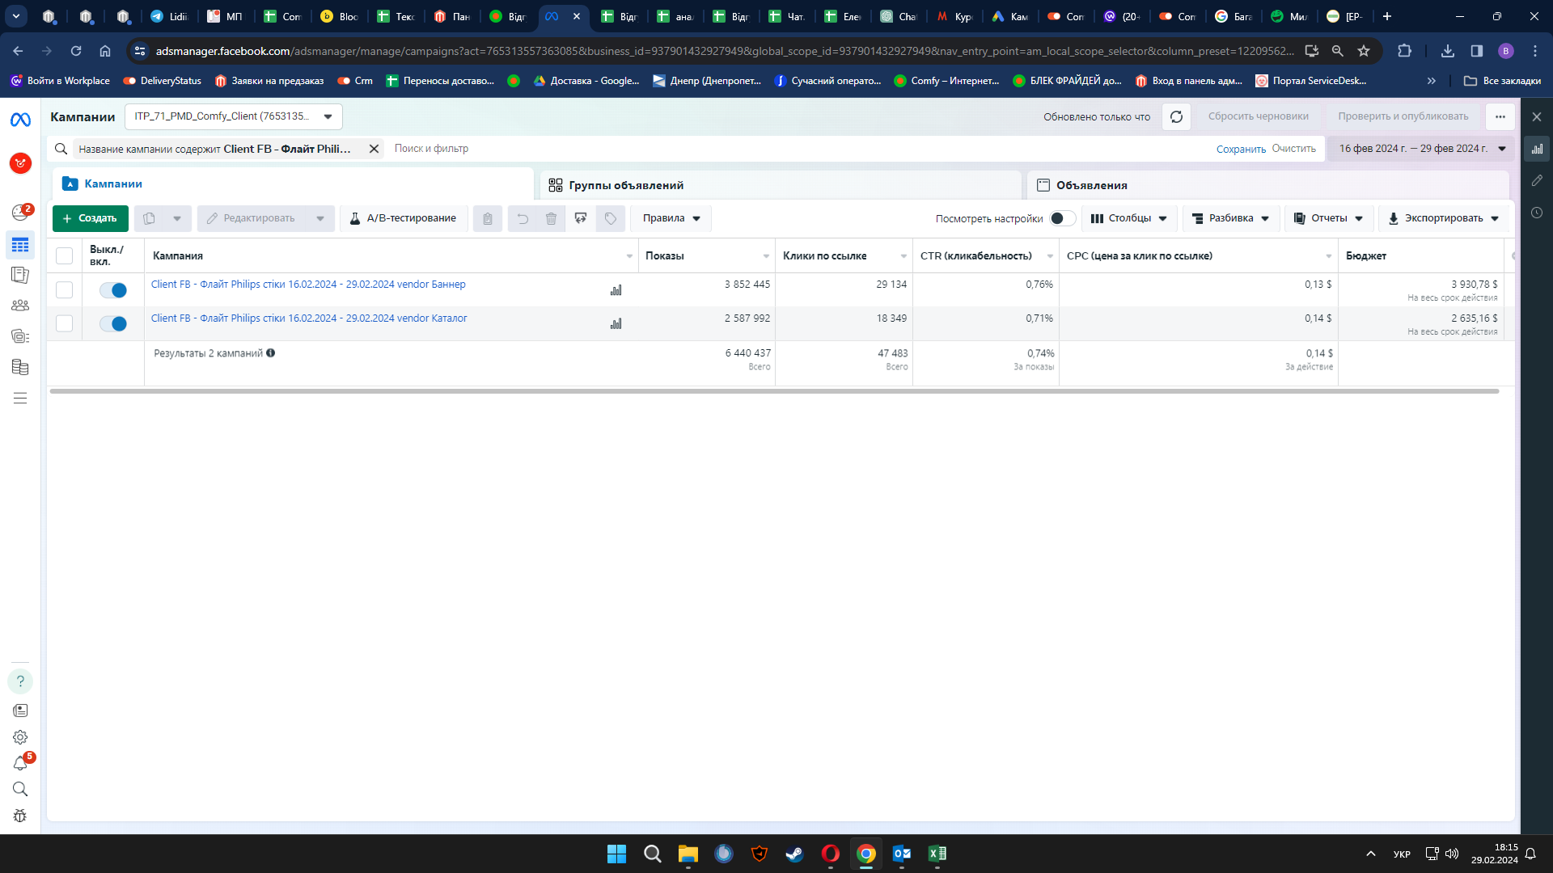Click the horizontal table scrollbar
Screen dimensions: 1553x873
click(x=774, y=391)
